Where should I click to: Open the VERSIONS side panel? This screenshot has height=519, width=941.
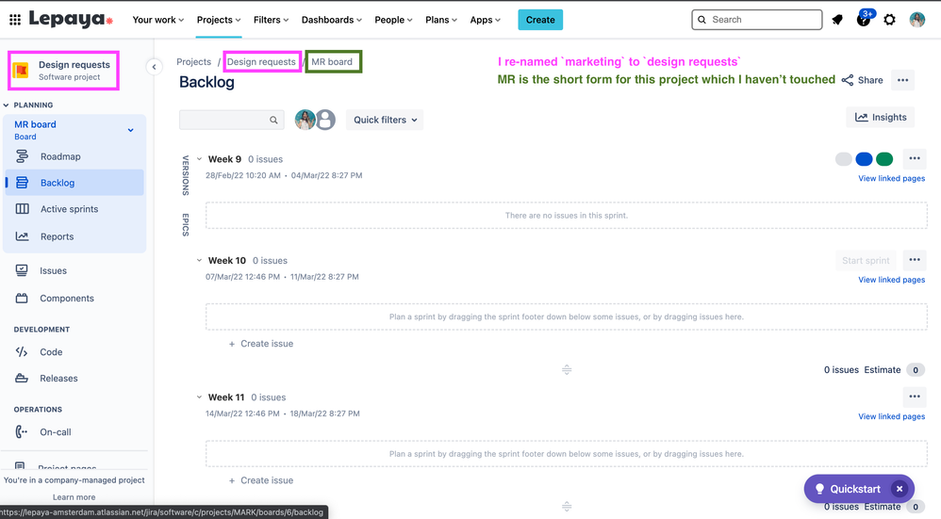[x=186, y=175]
